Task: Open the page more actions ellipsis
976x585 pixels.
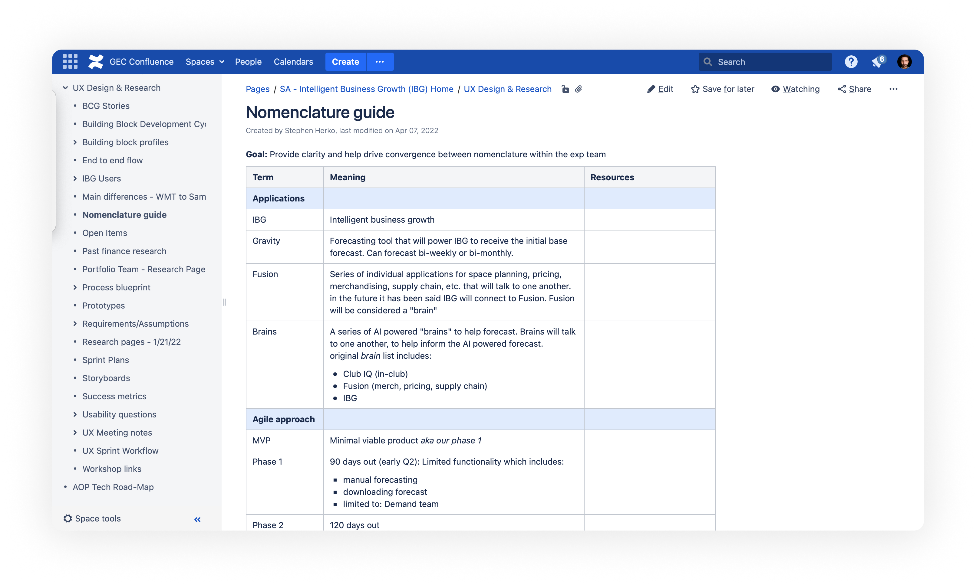Action: click(x=893, y=89)
